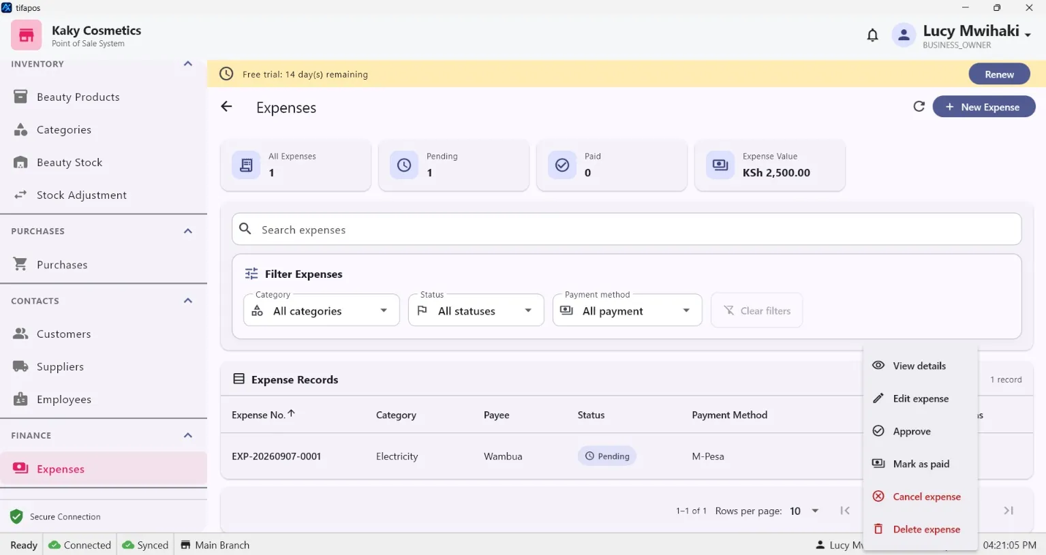The height and width of the screenshot is (555, 1046).
Task: Go to last page of records
Action: coord(1009,511)
